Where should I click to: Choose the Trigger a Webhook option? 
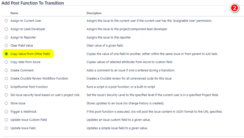click(x=6, y=112)
